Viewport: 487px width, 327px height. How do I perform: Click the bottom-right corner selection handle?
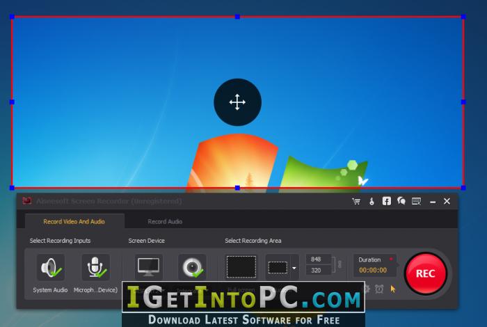(x=463, y=188)
